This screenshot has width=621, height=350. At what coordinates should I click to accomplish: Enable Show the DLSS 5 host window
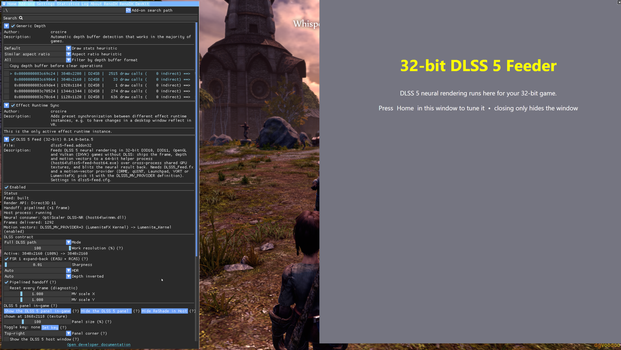point(7,339)
